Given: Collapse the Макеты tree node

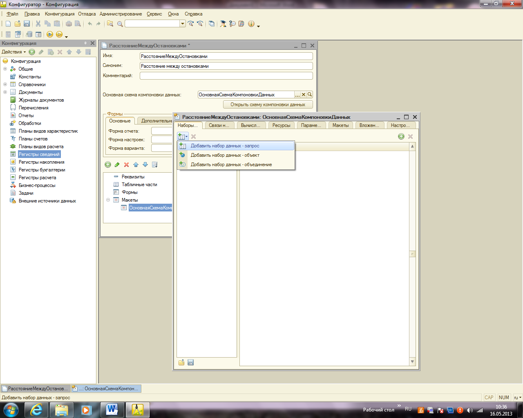Looking at the screenshot, I should (x=108, y=200).
